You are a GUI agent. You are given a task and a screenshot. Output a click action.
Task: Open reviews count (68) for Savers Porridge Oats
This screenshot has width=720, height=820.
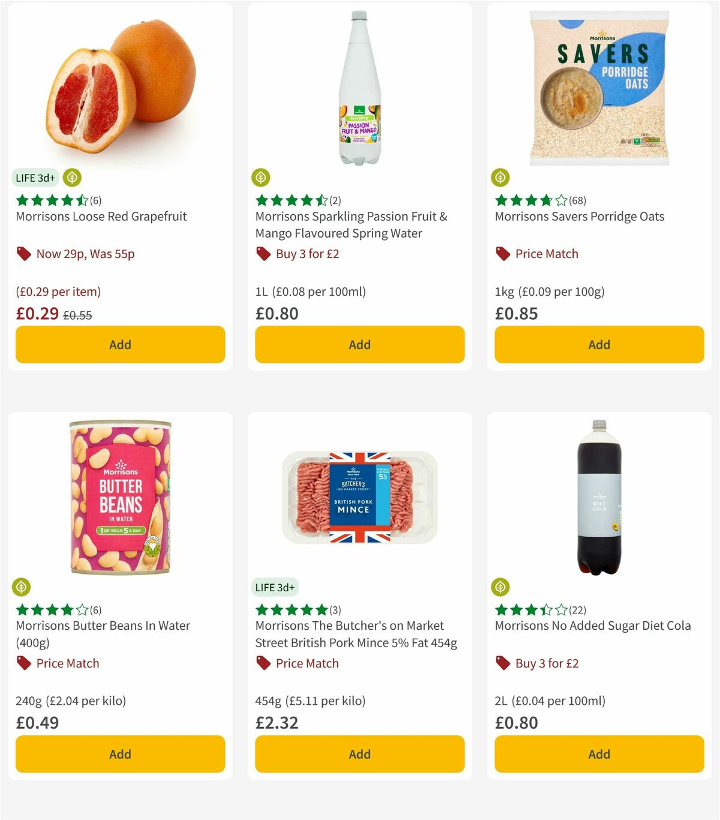tap(577, 200)
